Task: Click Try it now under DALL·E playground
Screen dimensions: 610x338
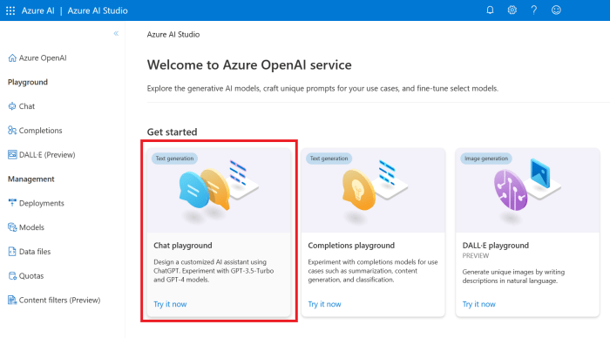Action: 479,304
